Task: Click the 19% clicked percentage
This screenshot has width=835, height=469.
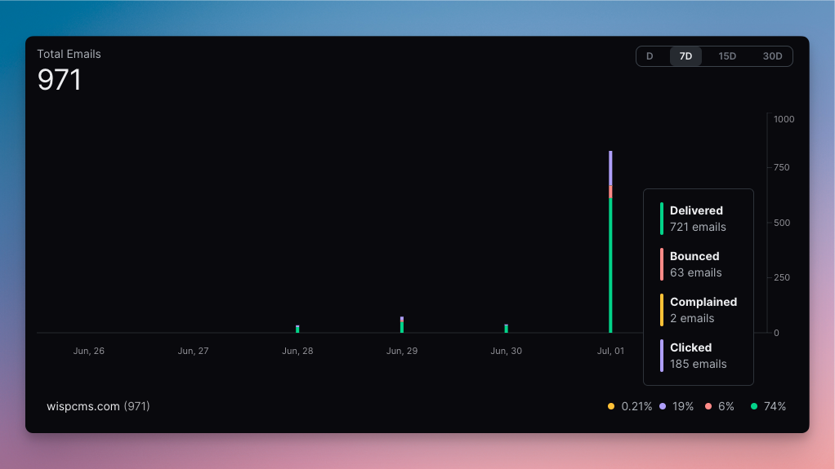Action: point(683,406)
